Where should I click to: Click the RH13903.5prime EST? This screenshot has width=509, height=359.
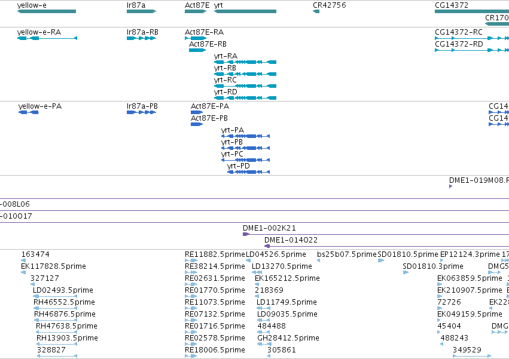coord(57,345)
